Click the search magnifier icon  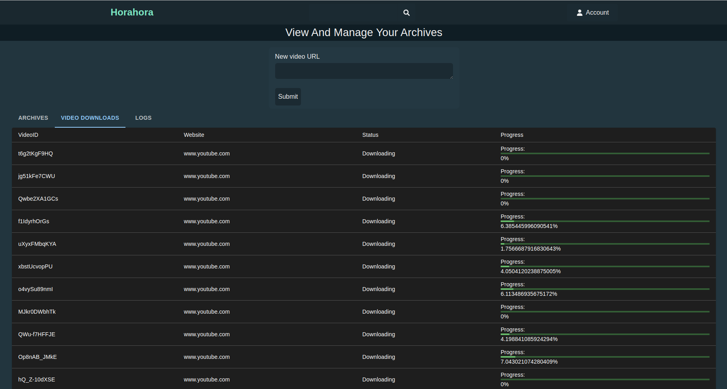(x=406, y=13)
